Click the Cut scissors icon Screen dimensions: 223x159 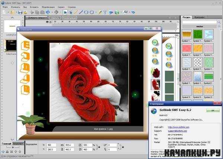[32, 12]
